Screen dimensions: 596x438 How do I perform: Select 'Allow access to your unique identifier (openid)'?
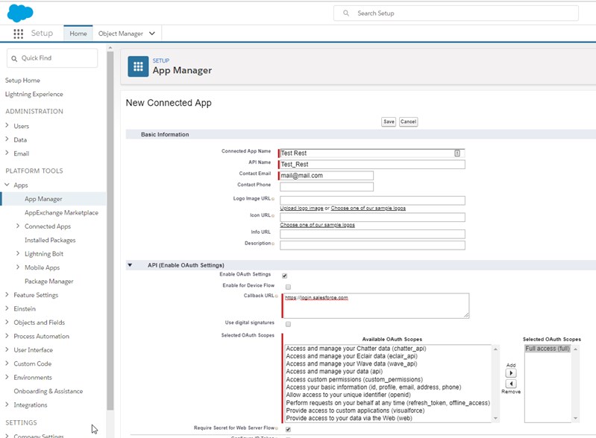click(348, 395)
